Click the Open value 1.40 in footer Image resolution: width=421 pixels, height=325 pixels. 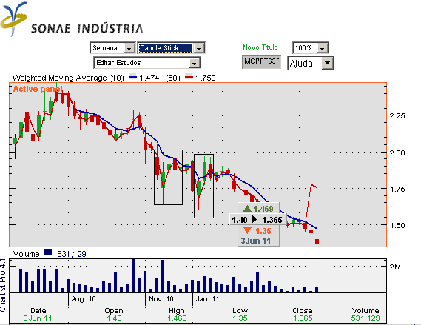tap(114, 318)
